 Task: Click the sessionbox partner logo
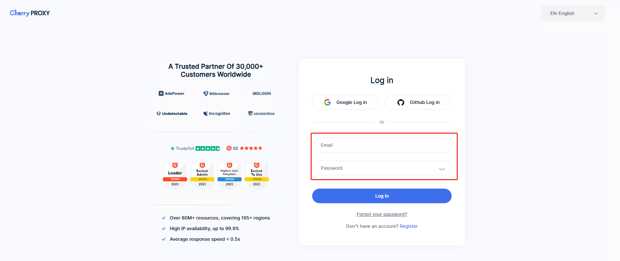click(262, 114)
